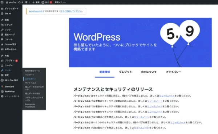Choose サイトヘルス in the tools submenu

(31, 83)
